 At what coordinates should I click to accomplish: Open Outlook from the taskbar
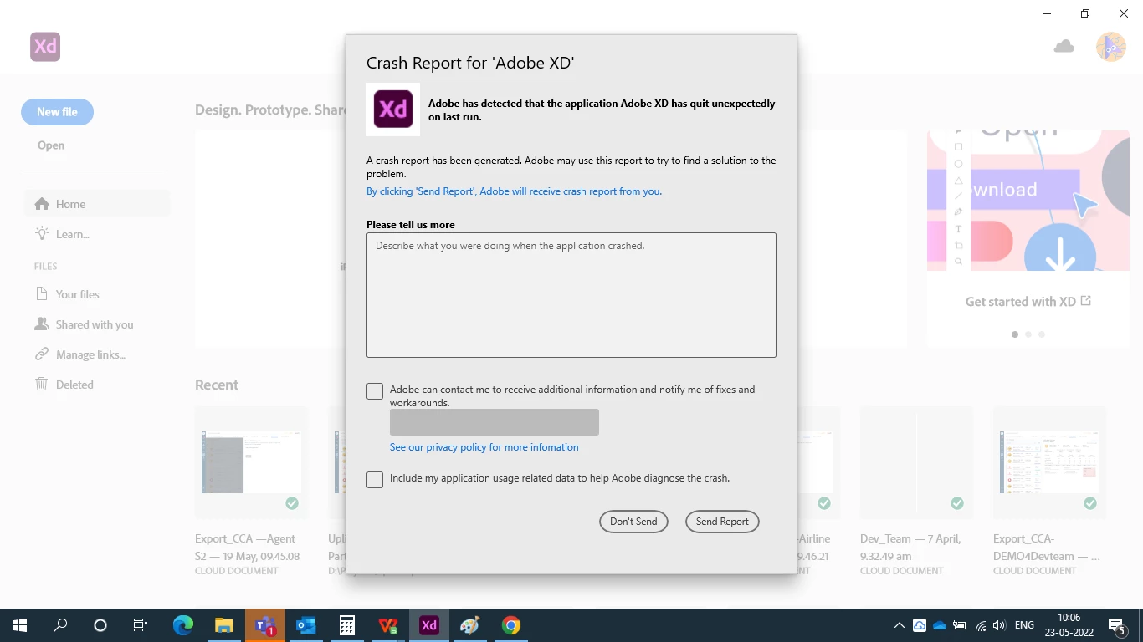coord(306,625)
